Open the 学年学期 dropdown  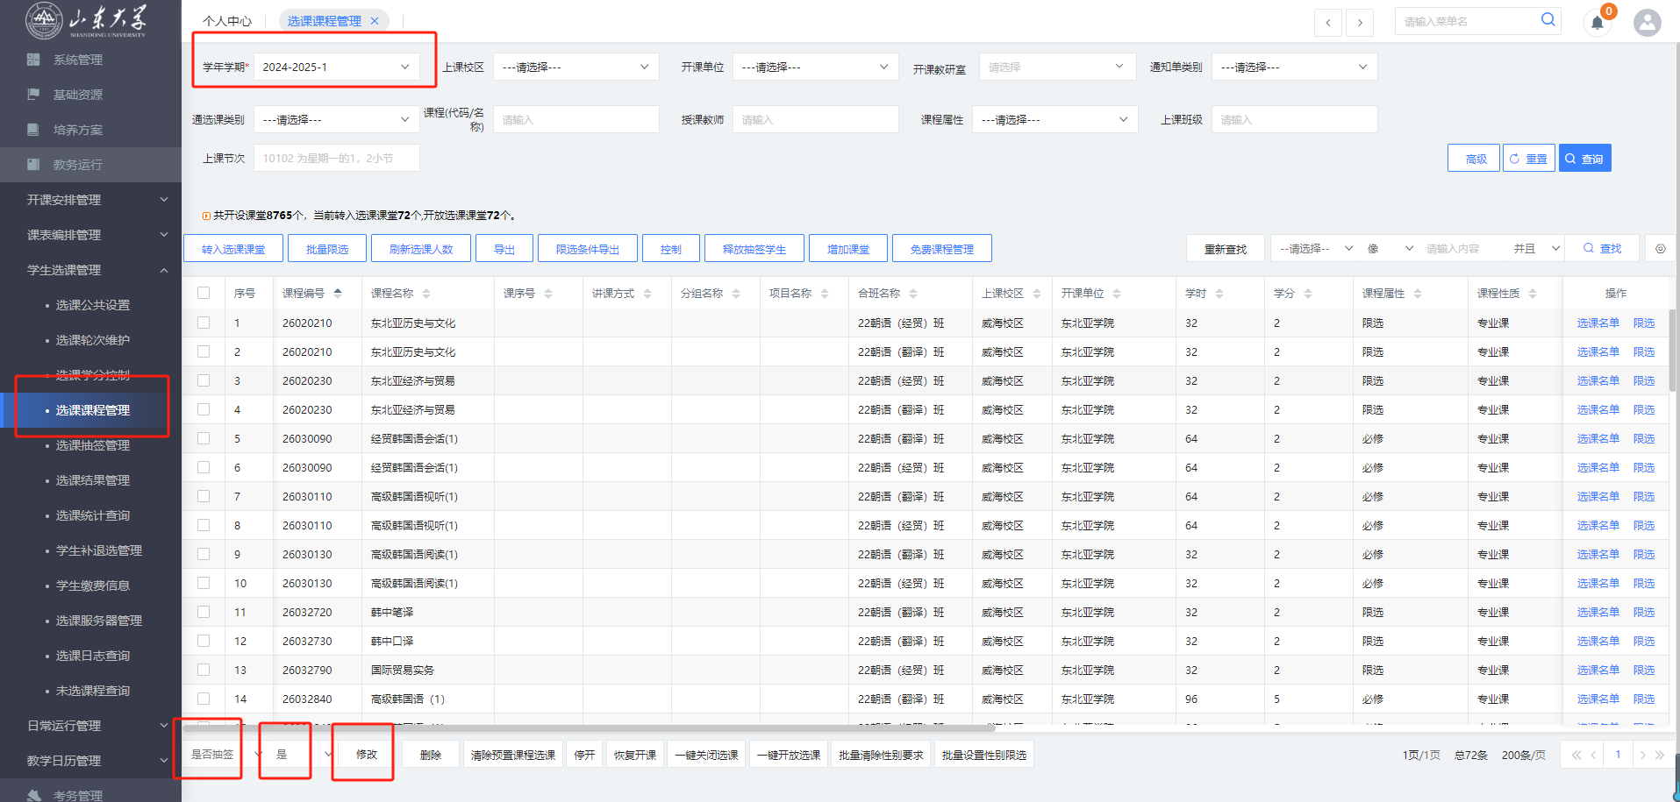click(336, 67)
